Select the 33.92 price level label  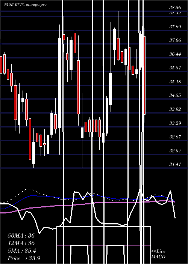pos(175,109)
